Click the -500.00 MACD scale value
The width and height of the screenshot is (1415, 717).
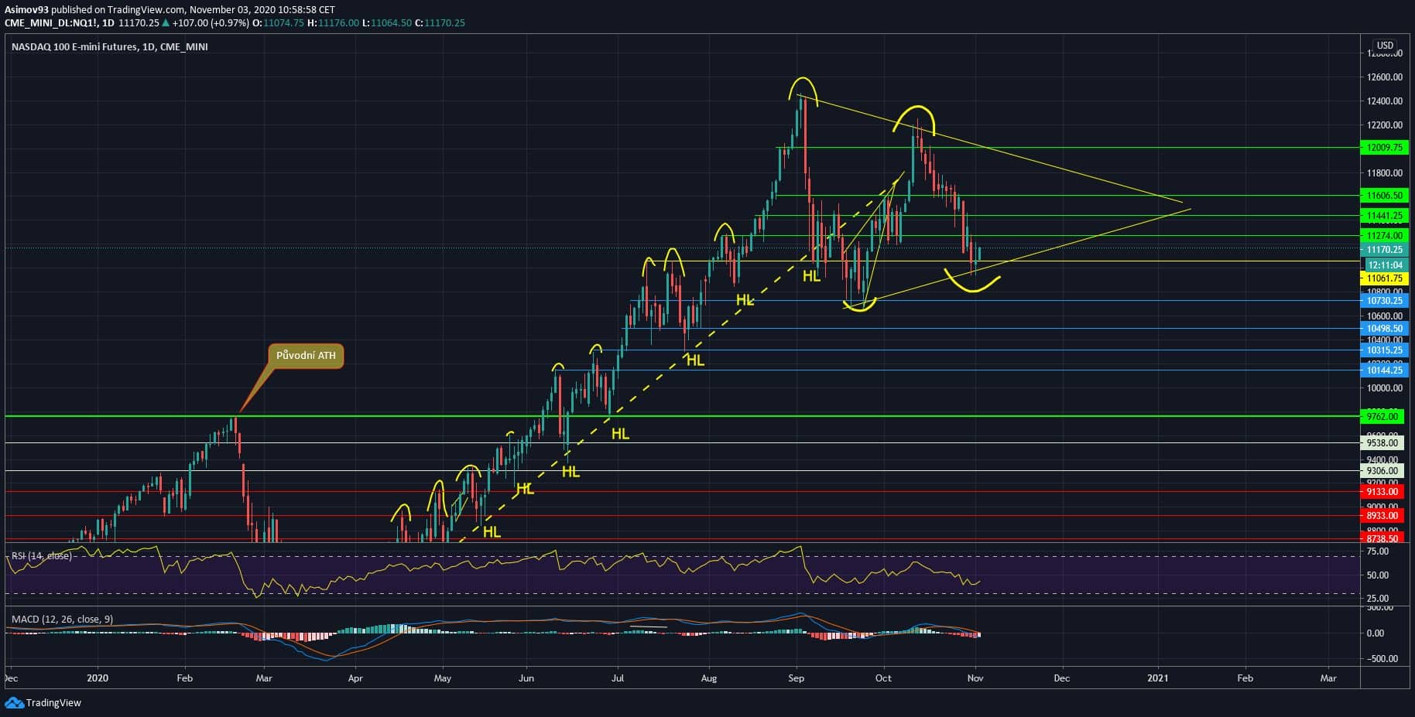click(x=1381, y=659)
